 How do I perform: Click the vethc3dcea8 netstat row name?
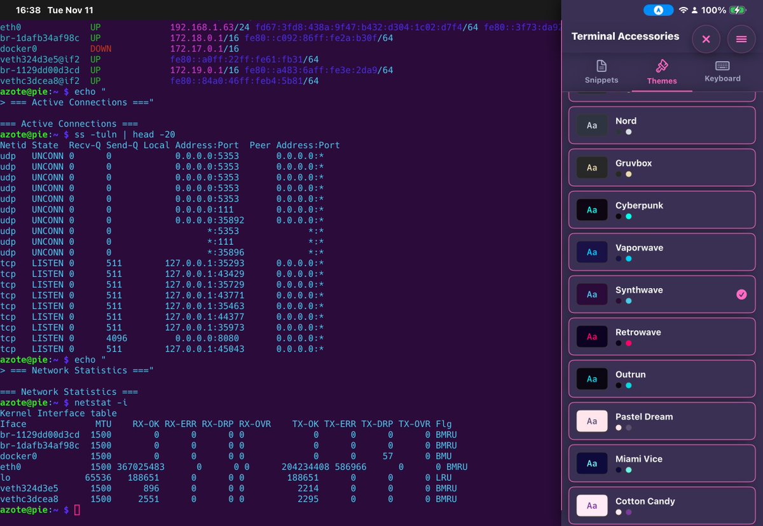pos(29,499)
